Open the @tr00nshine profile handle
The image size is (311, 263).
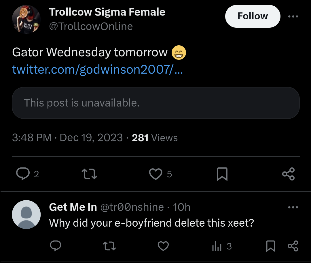132,207
